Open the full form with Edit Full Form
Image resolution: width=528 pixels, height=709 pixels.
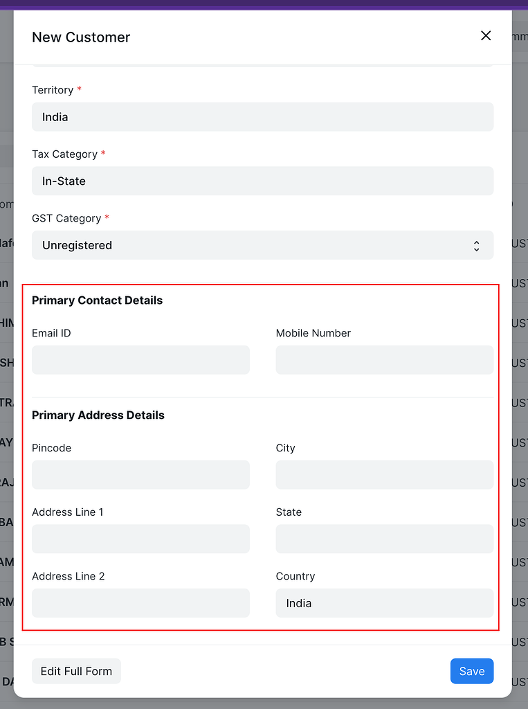76,670
